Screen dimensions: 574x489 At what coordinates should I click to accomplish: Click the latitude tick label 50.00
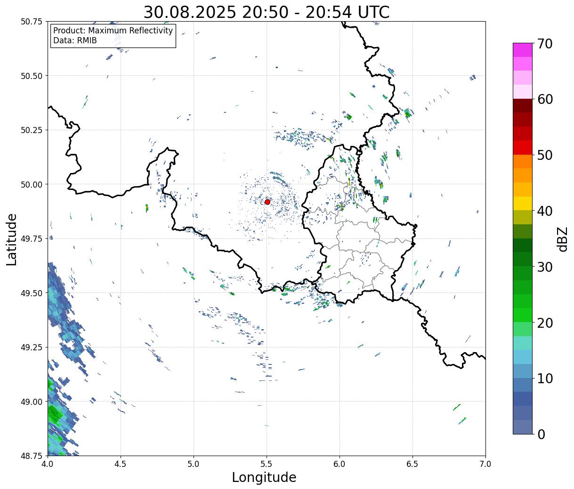31,184
